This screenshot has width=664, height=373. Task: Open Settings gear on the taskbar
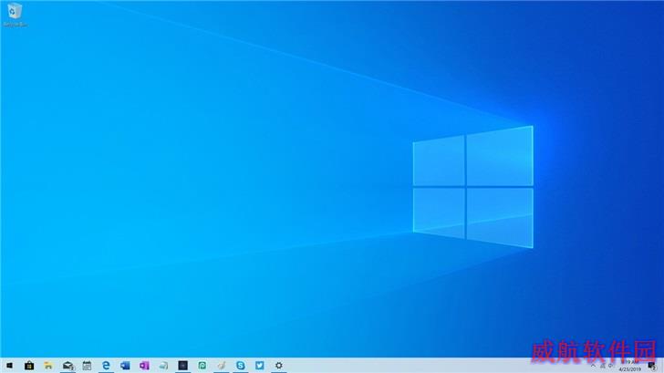coord(279,366)
